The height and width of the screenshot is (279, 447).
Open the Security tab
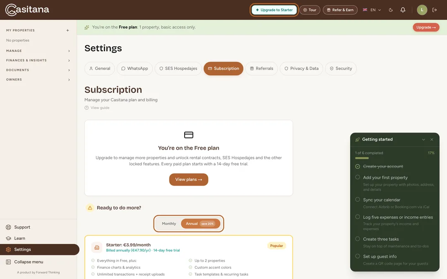tap(341, 69)
